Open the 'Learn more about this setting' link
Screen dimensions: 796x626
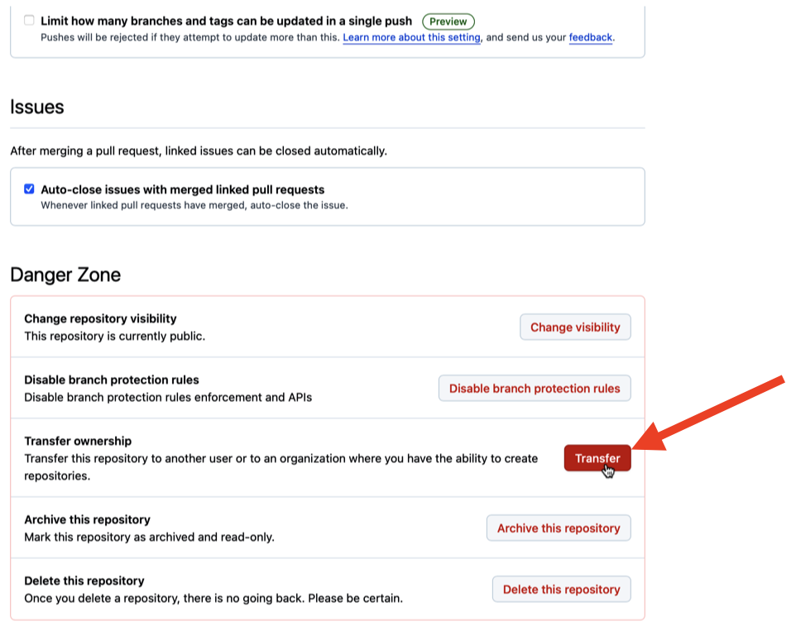coord(412,37)
